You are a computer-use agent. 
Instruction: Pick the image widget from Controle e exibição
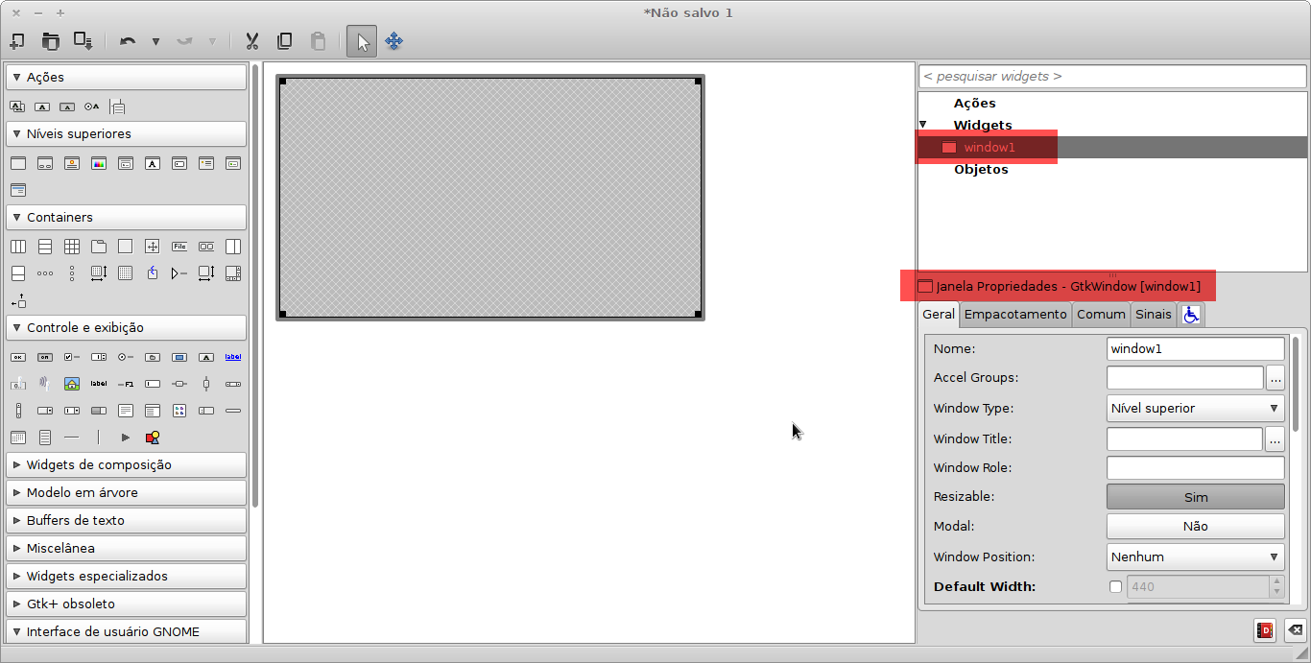(x=72, y=383)
